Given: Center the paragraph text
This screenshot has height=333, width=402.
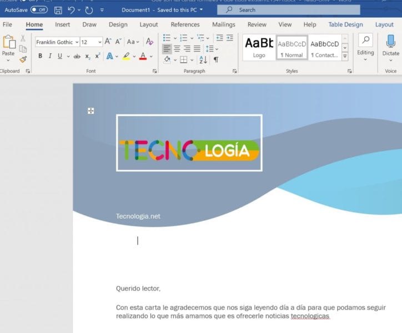Looking at the screenshot, I should [x=177, y=49].
